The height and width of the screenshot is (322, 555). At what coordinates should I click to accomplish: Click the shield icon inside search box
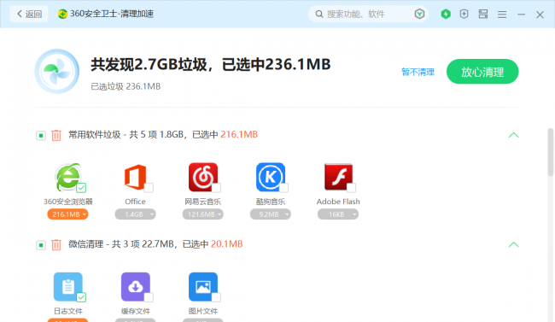[419, 15]
